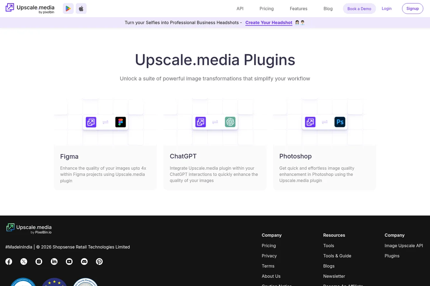
Task: Click the ChatGPT icon on the ChatGPT plugin card
Action: (230, 122)
